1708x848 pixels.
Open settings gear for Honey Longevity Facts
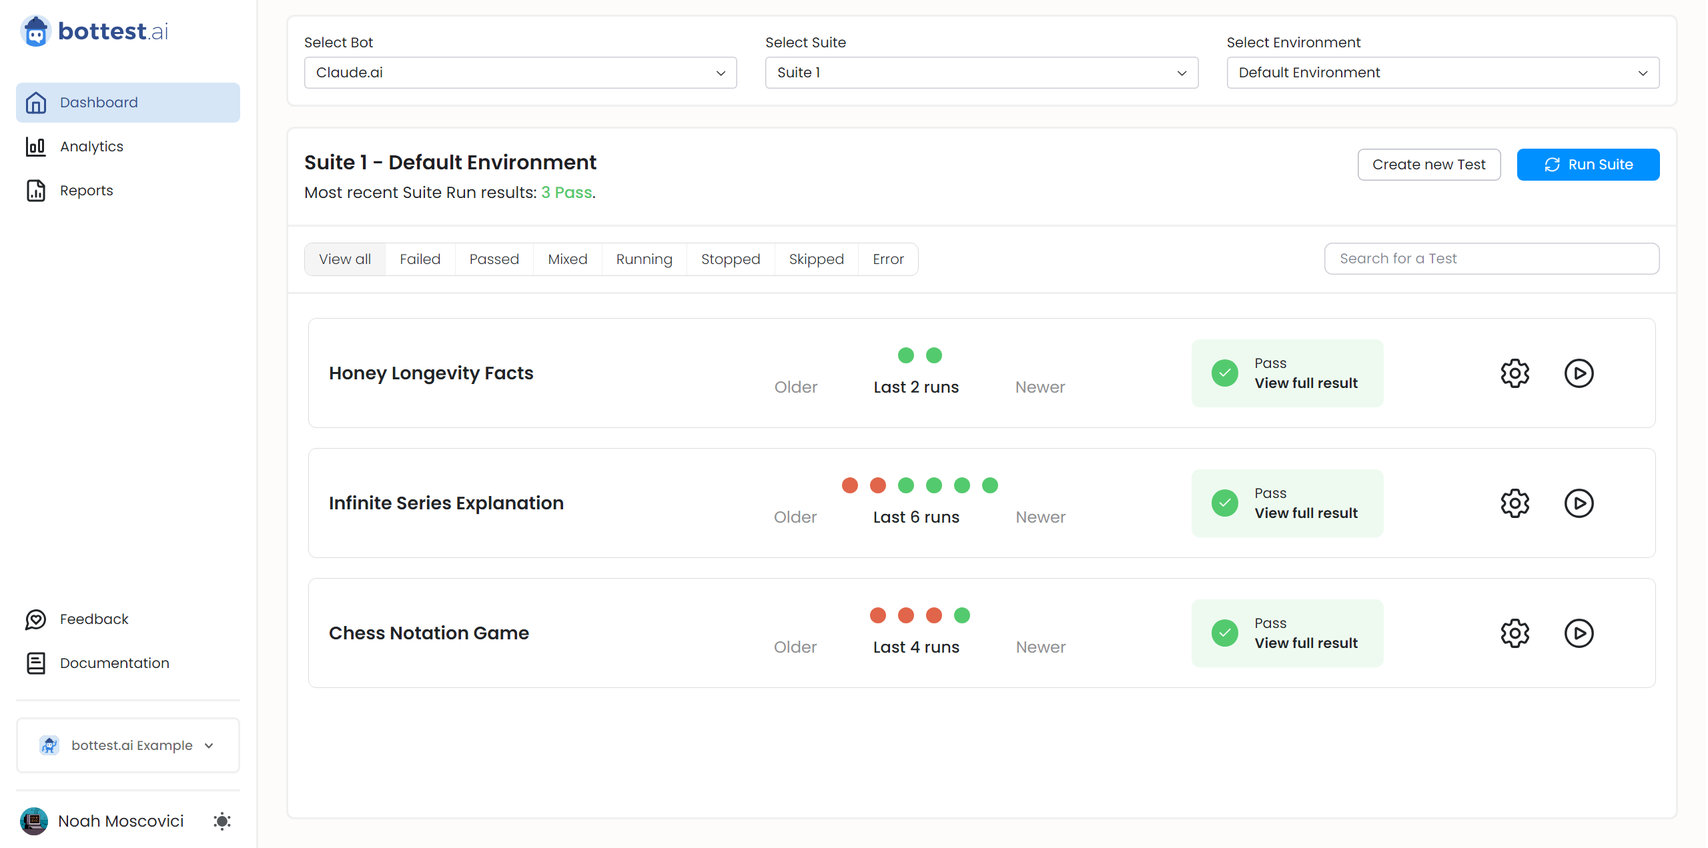click(x=1515, y=373)
